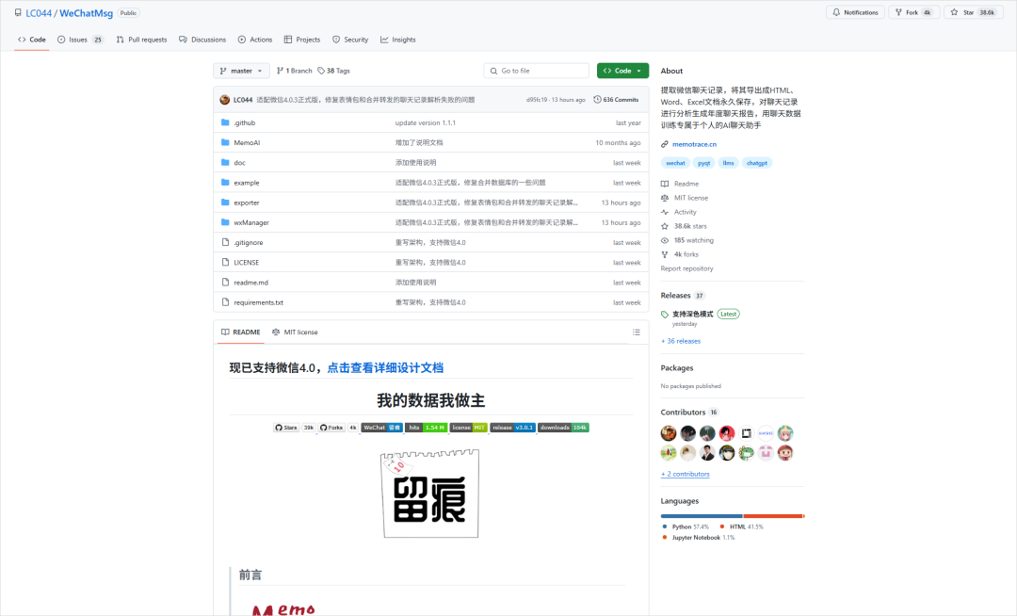Open the master branch dropdown
1017x616 pixels.
tap(241, 70)
